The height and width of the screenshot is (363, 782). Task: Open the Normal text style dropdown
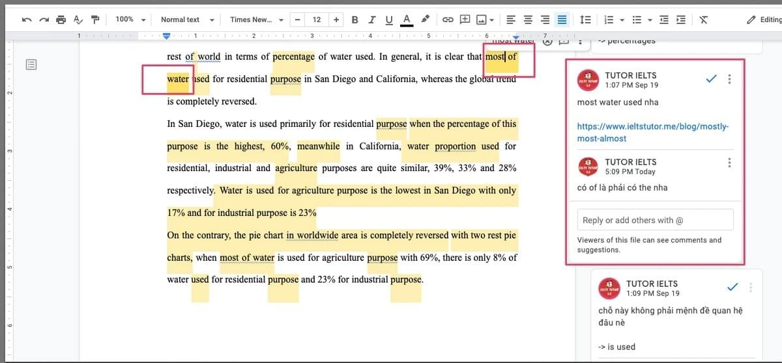[187, 20]
